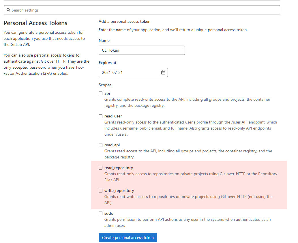Screen dimensions: 298x243
Task: Click the Add a personal access token heading
Action: [x=124, y=21]
